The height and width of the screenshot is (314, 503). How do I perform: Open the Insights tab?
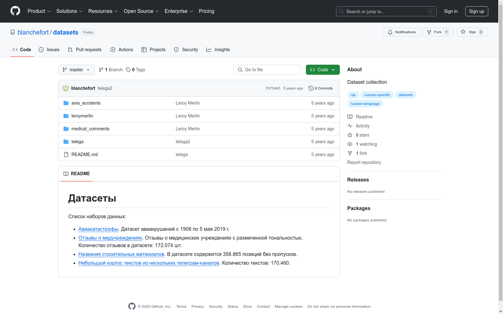click(x=218, y=50)
